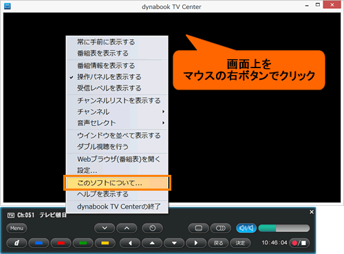344x254 pixels.
Task: Mute audio with the speaker button
Action: [246, 228]
